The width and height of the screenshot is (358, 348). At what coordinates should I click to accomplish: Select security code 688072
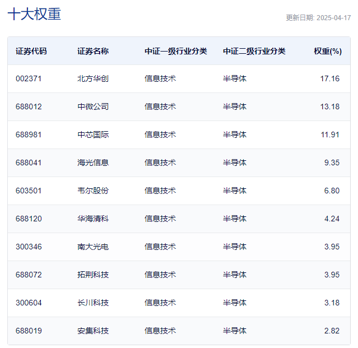tap(29, 275)
